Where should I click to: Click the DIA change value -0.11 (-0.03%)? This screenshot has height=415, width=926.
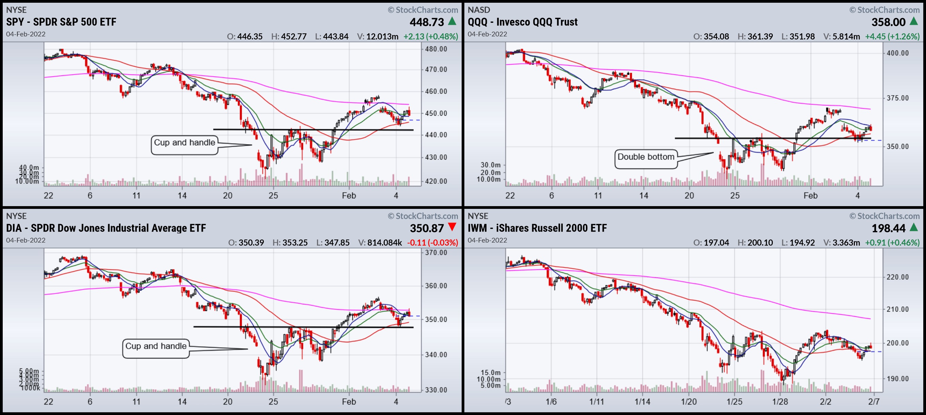[432, 243]
